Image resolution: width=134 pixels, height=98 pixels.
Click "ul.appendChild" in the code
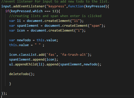23,64
